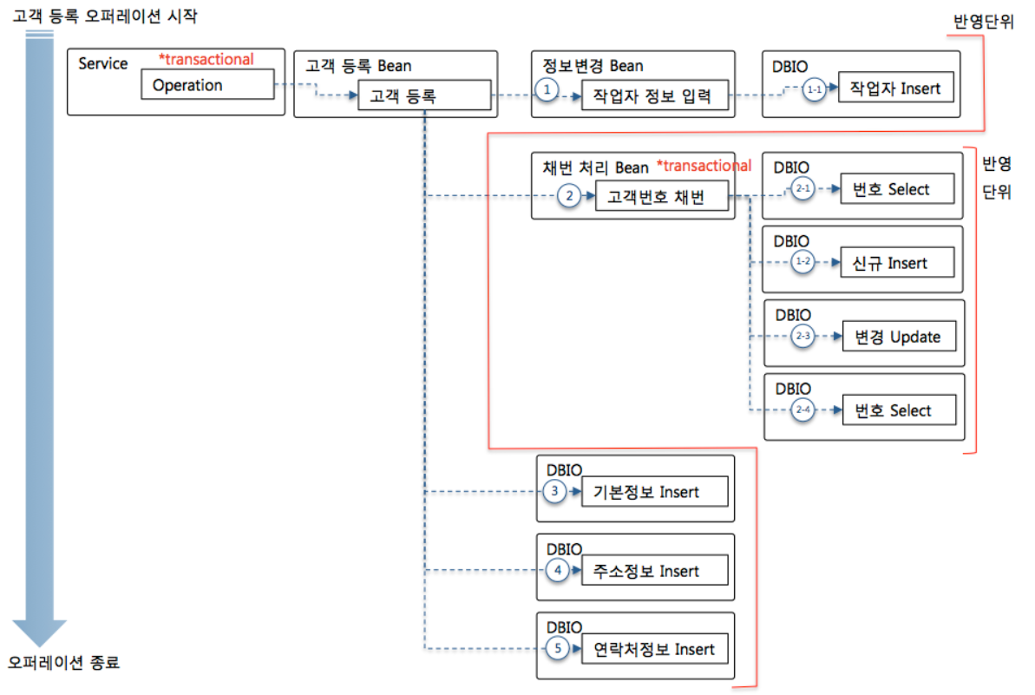This screenshot has height=695, width=1035.
Task: Click the circled 2-4 step marker
Action: (804, 410)
